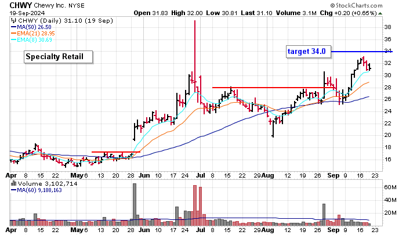Viewport: 406px width, 235px height.
Task: Click the 19-Sep-2024 date label
Action: 27,13
